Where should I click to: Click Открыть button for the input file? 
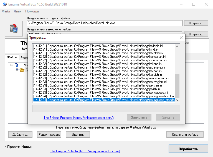pyautogui.click(x=196, y=23)
